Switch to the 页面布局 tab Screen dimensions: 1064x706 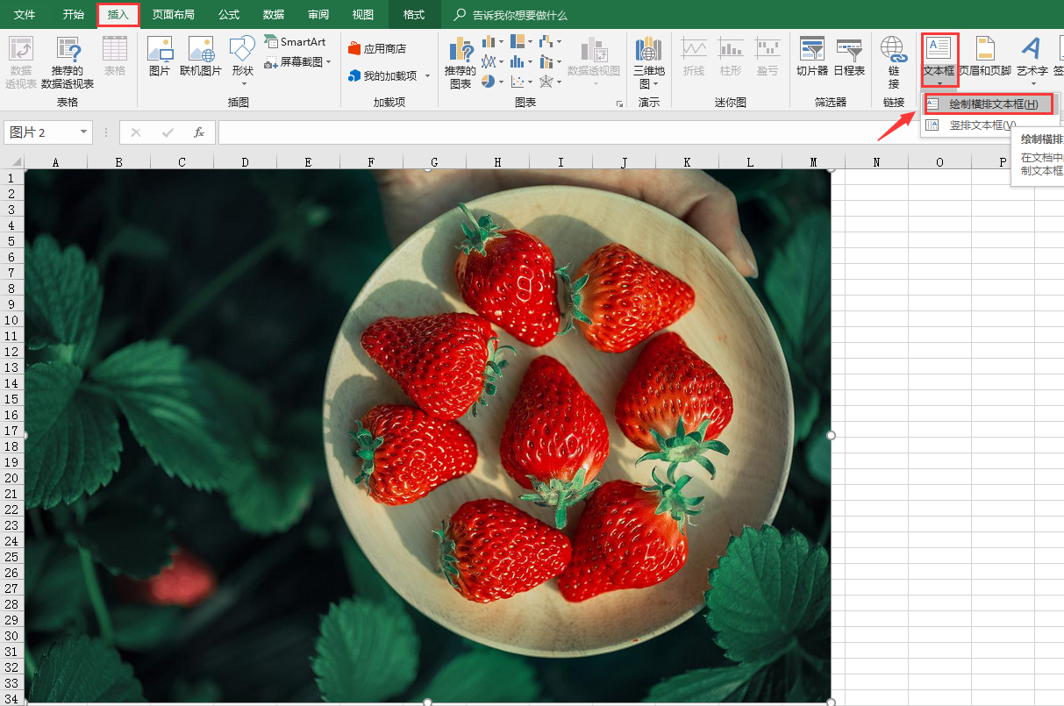pos(174,15)
